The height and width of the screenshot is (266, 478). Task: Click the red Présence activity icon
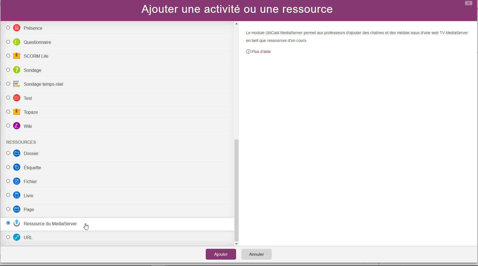pos(17,28)
